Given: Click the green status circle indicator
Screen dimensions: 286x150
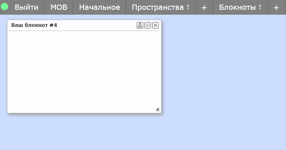Looking at the screenshot, I should [x=4, y=7].
